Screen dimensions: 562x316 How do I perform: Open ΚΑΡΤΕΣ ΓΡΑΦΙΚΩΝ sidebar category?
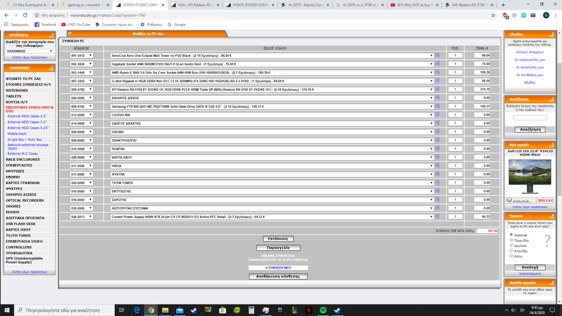22,183
